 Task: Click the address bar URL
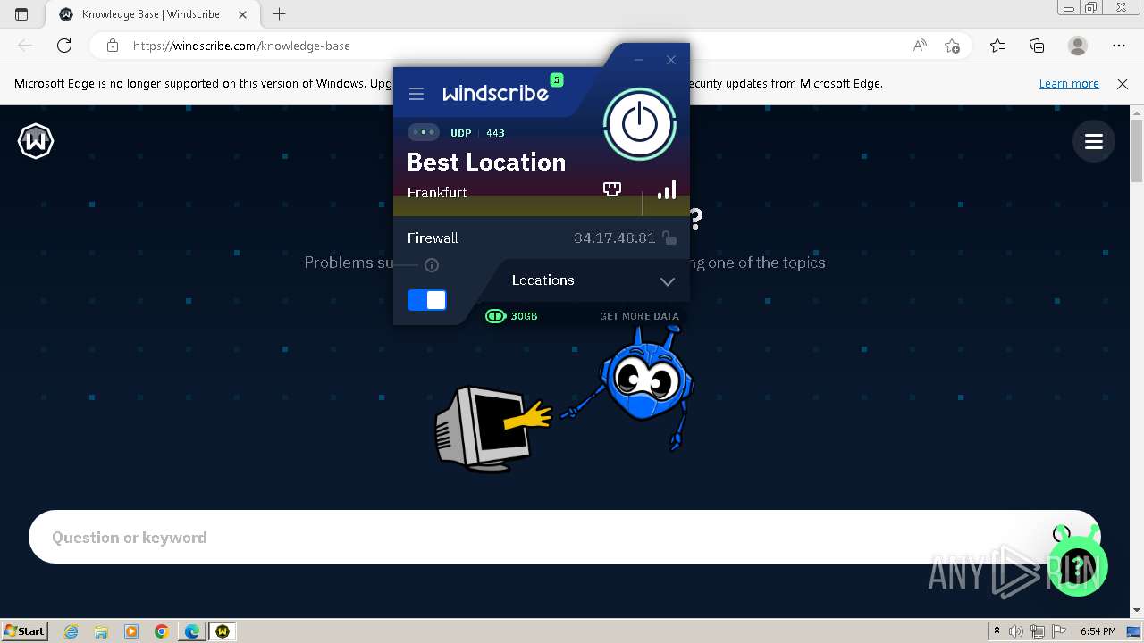[x=241, y=46]
